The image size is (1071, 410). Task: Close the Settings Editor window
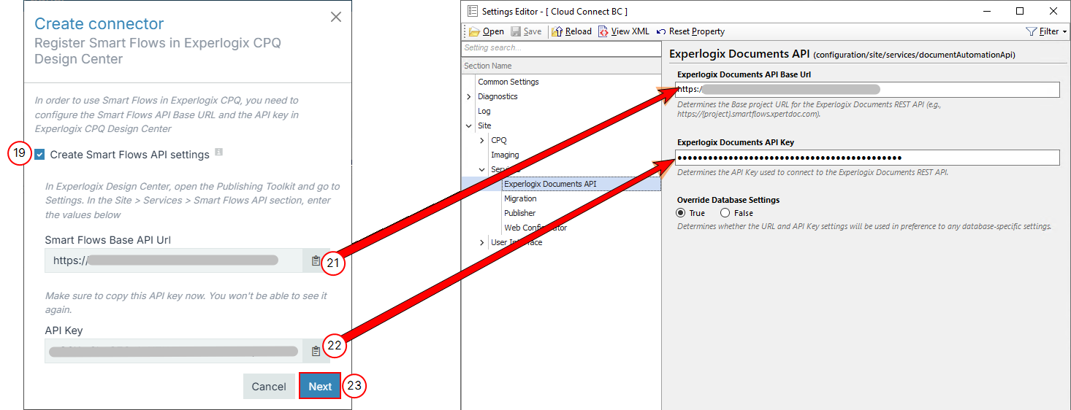1053,11
